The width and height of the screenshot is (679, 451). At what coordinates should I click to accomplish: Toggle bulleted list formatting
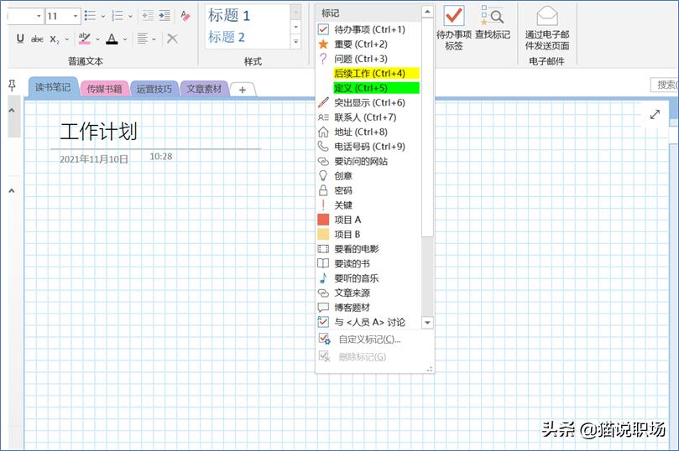(x=90, y=16)
